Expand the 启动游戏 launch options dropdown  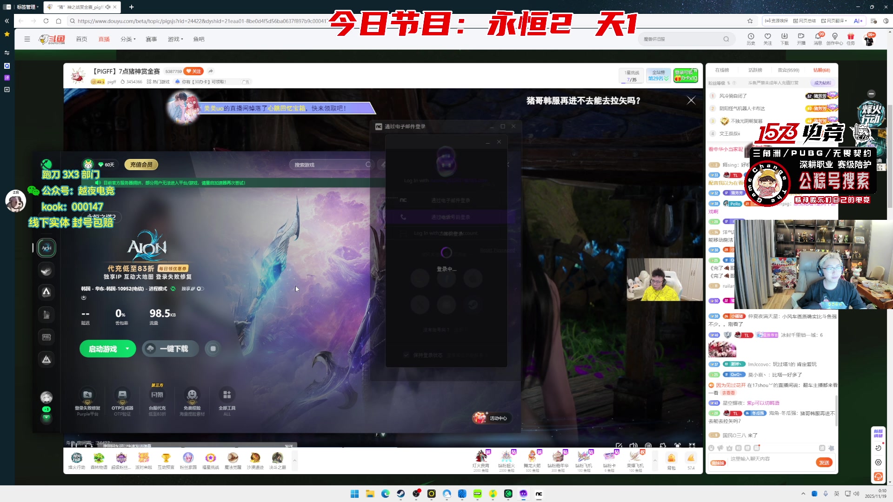[127, 349]
